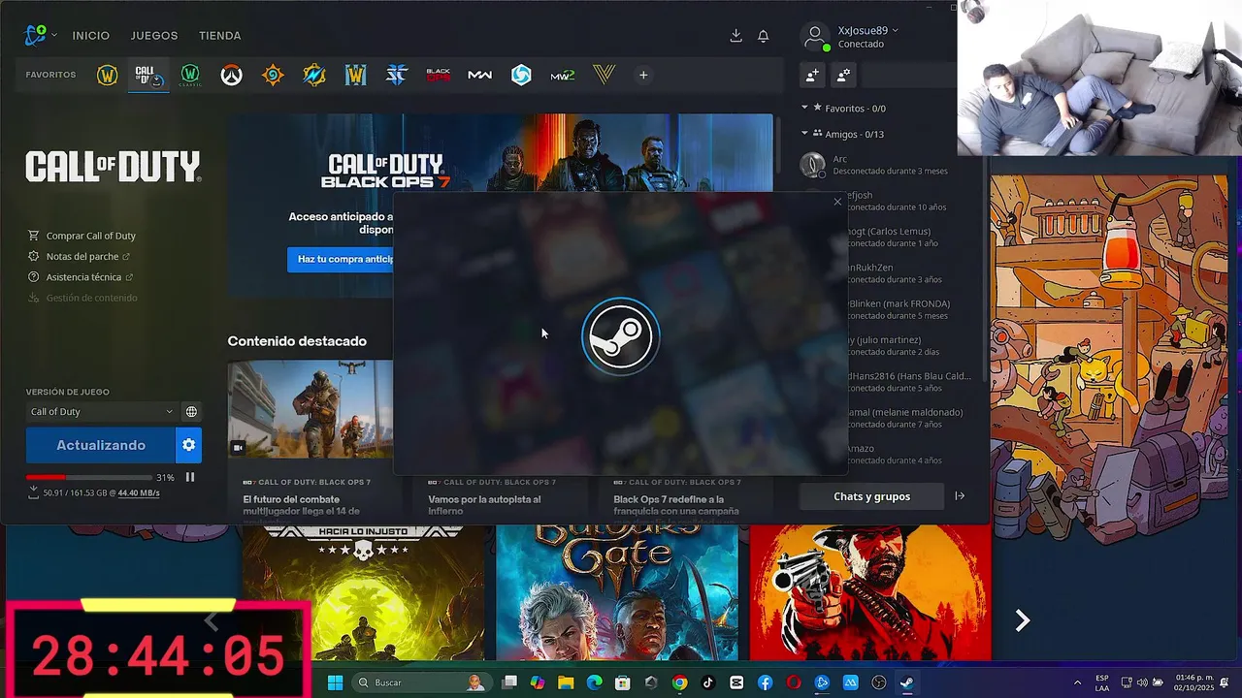
Task: Open World of Warcraft from favorites bar
Action: 108,75
